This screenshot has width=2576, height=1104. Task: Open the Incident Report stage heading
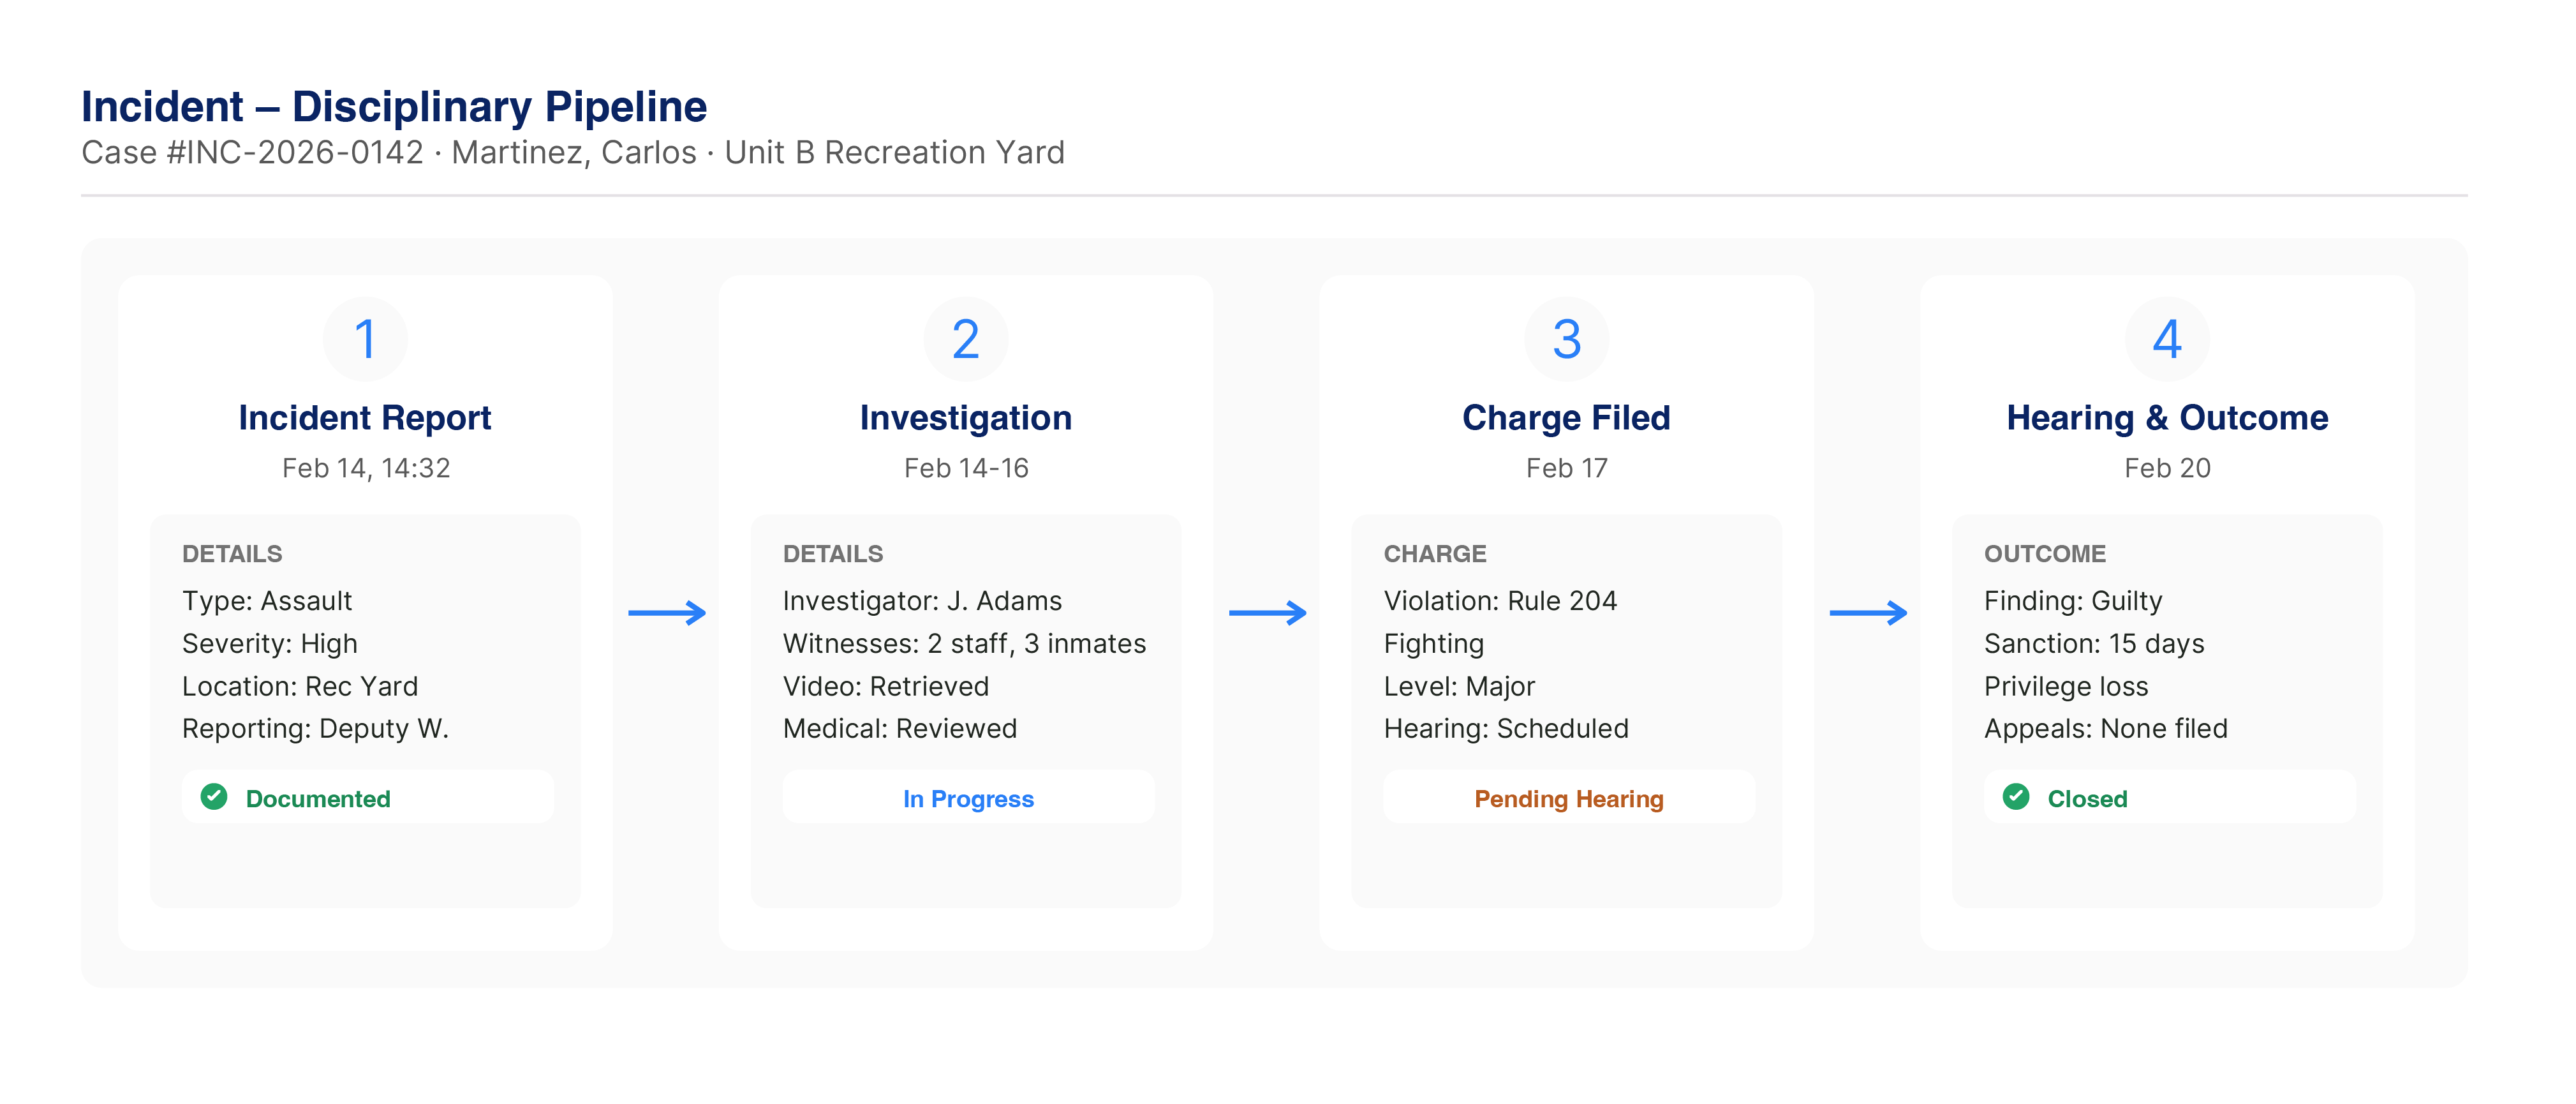click(x=365, y=418)
